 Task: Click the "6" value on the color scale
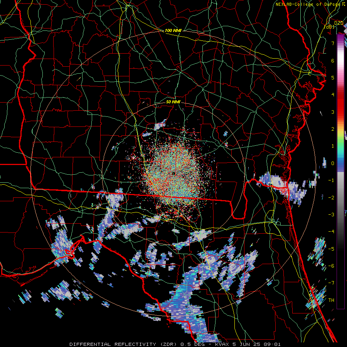point(333,61)
